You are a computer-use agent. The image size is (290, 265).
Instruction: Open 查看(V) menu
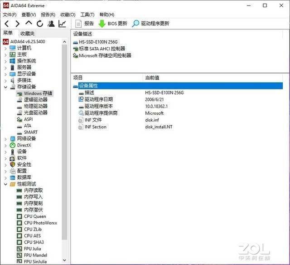(29, 15)
